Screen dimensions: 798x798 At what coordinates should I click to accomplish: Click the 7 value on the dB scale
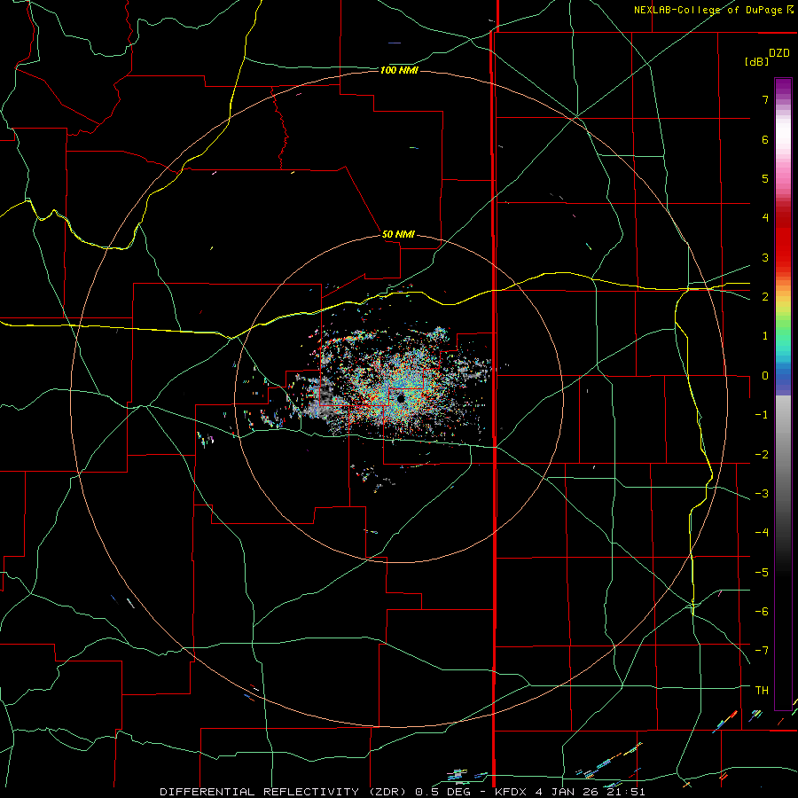tap(765, 99)
